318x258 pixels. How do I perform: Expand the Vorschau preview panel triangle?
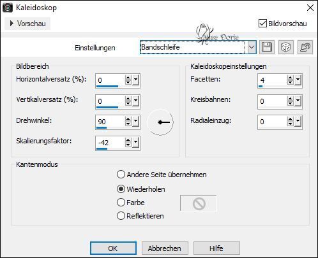click(x=11, y=24)
